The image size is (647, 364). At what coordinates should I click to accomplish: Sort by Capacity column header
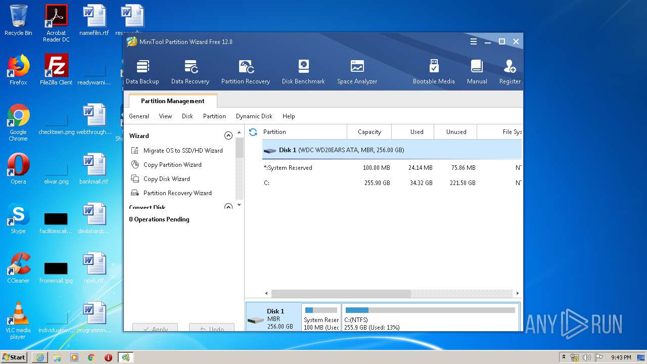pos(369,132)
